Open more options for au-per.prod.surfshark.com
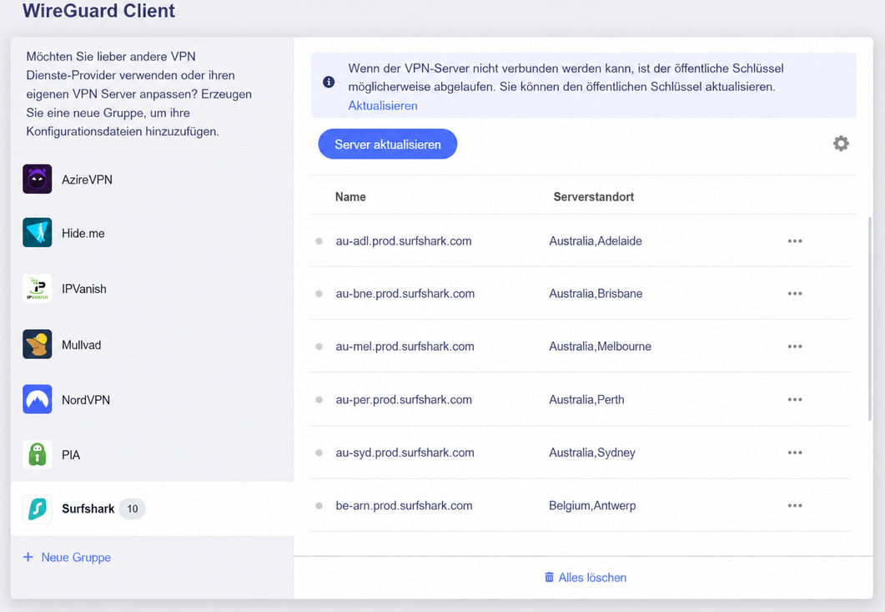 click(x=795, y=400)
